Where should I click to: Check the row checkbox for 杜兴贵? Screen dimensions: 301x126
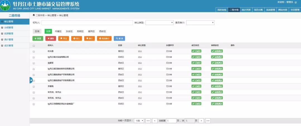(34, 51)
